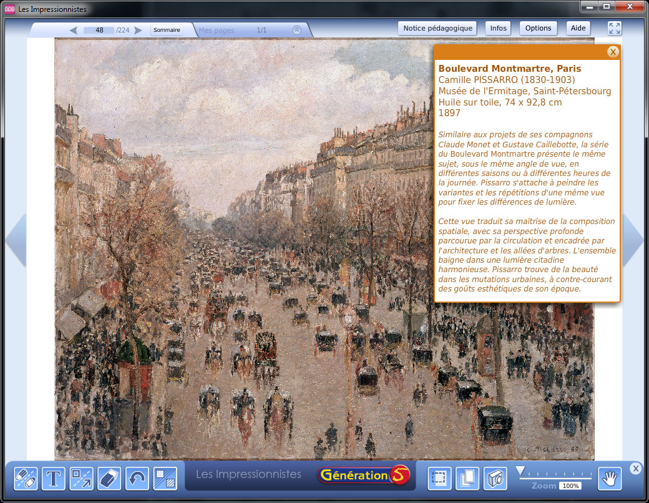Viewport: 649px width, 503px height.
Task: Open the Sommaire tab
Action: (167, 30)
